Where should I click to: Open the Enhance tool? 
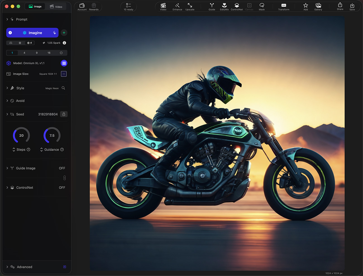[x=177, y=7]
